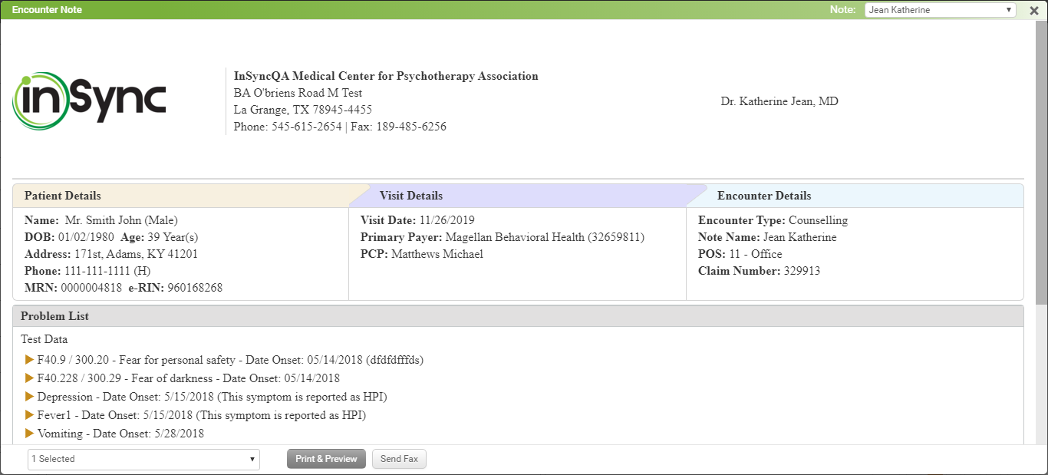Click the arrow beside Vomiting entry
Screen dimensions: 1048x475
30,433
